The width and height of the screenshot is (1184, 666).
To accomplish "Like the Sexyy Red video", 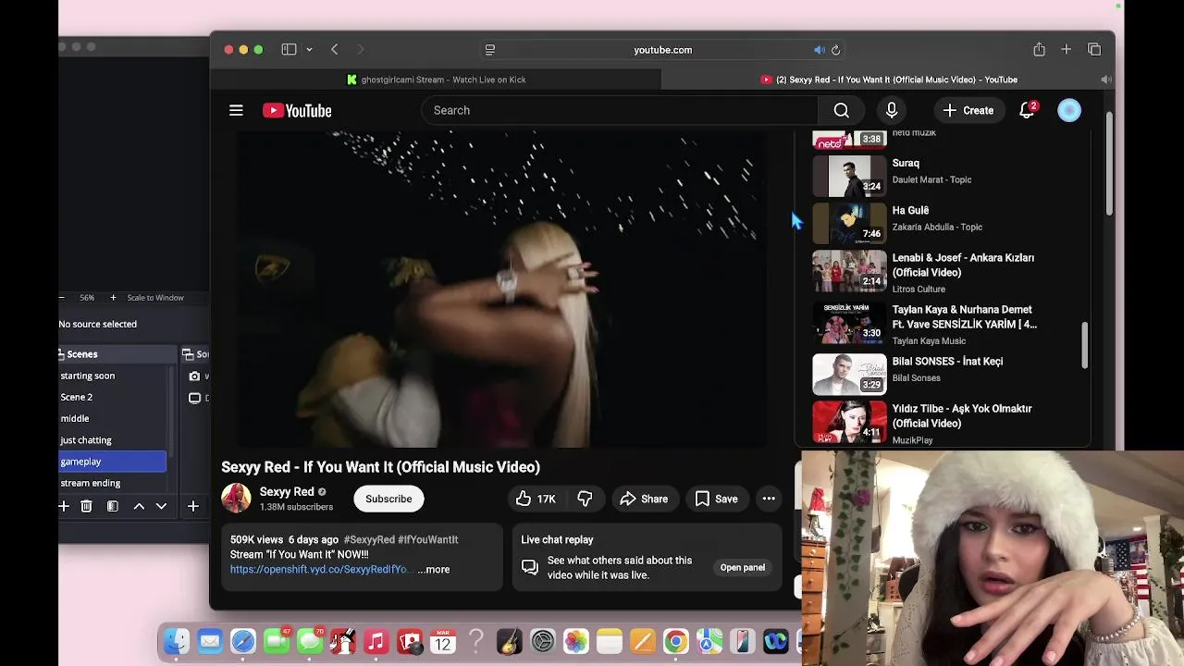I will [536, 499].
